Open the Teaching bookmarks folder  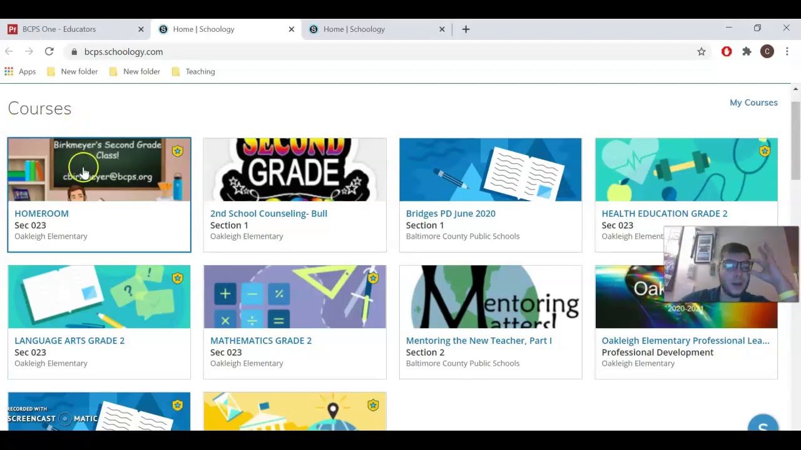point(193,71)
